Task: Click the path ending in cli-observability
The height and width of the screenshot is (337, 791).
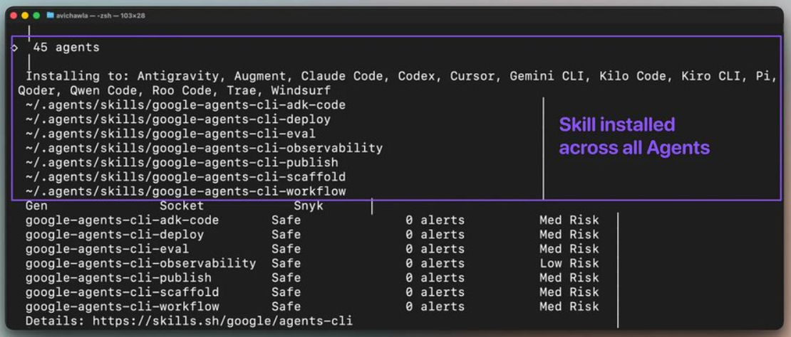Action: pos(205,149)
